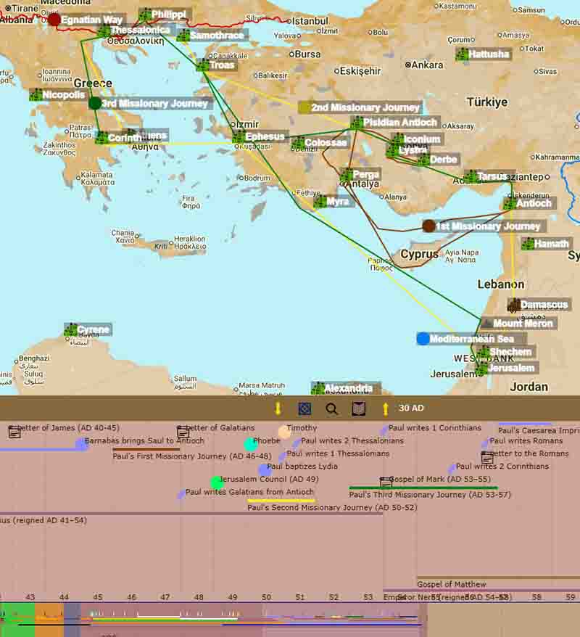Image resolution: width=580 pixels, height=637 pixels.
Task: Click the Gospel of Matthew timeline bar
Action: coord(451,584)
